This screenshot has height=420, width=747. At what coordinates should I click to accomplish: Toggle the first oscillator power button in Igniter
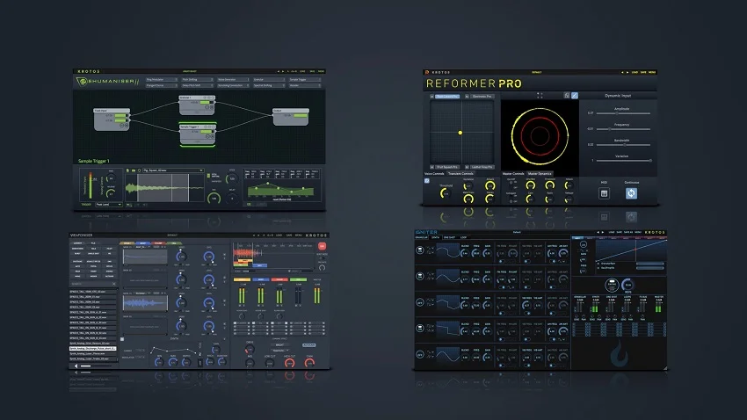(420, 250)
